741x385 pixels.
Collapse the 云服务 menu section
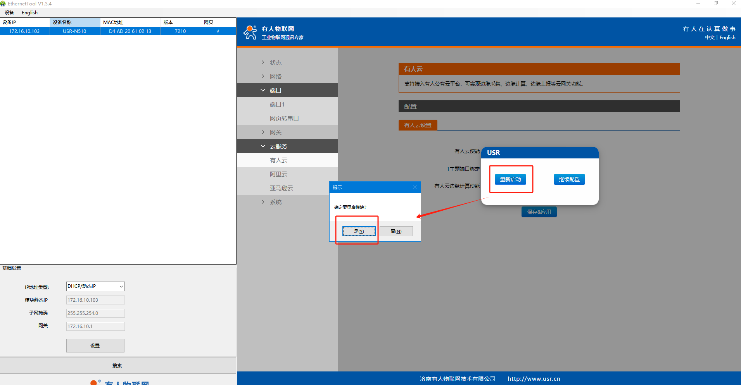288,146
